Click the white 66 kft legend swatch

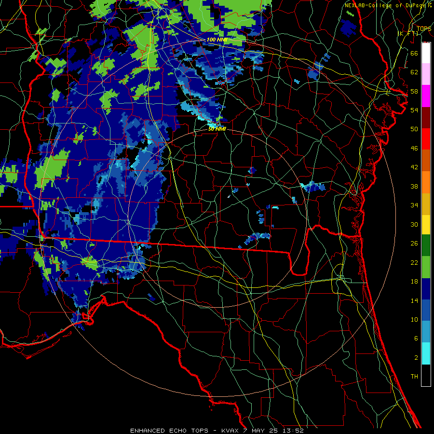pos(426,53)
